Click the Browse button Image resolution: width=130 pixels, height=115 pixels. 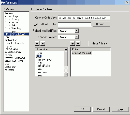(x=102, y=24)
